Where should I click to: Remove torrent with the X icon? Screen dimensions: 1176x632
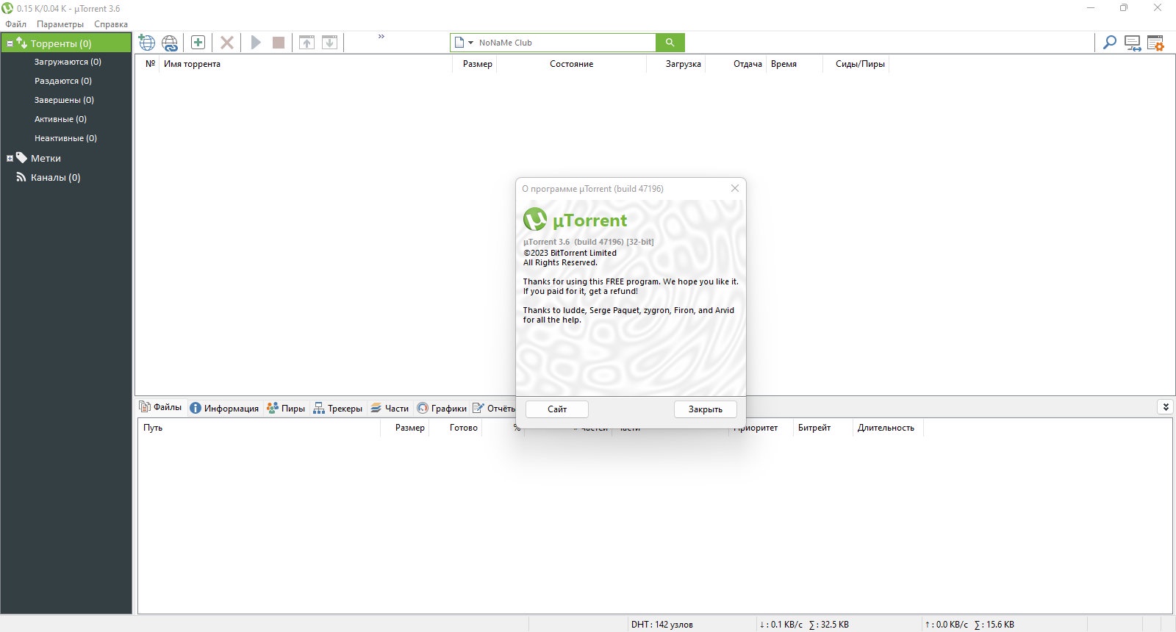(227, 43)
